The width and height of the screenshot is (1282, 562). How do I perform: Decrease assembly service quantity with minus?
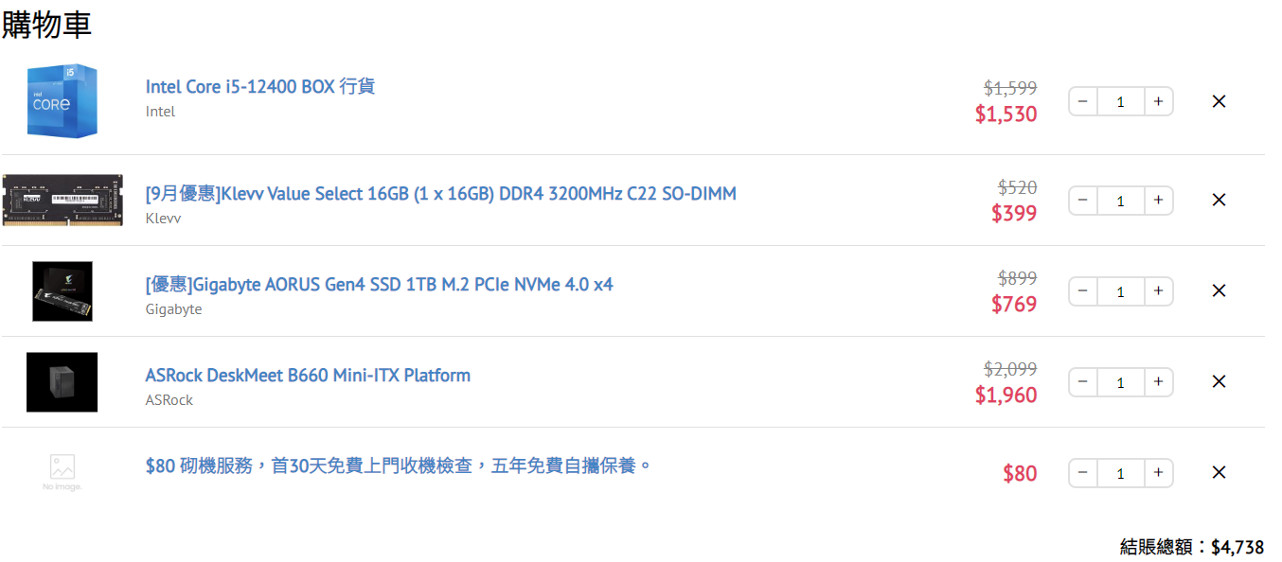[1083, 472]
